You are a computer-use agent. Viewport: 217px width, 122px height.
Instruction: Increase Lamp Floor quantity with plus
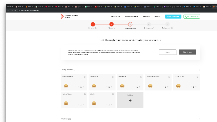(x=112, y=87)
